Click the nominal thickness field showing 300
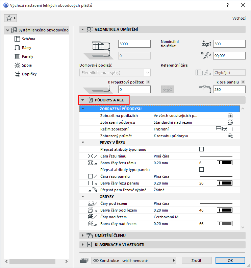 click(x=229, y=44)
